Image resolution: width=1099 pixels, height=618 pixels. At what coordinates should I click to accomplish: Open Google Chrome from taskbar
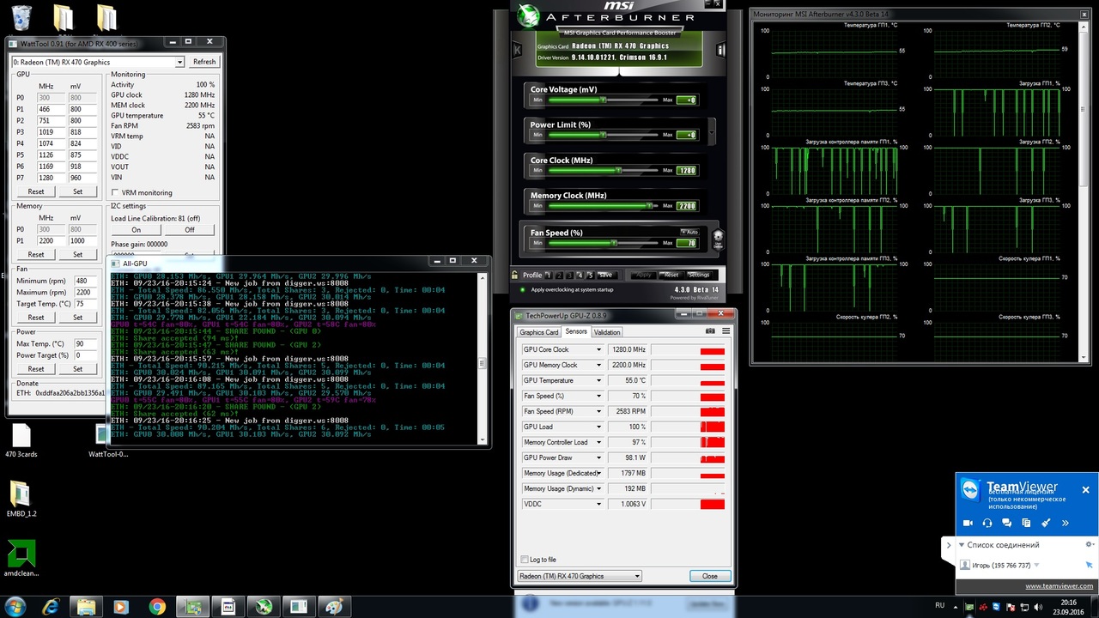pos(157,606)
